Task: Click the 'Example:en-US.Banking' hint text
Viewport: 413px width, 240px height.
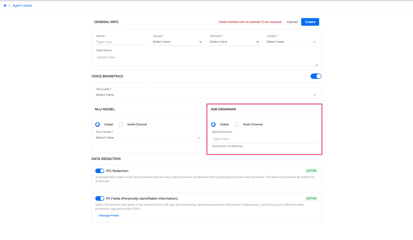Action: pos(227,146)
